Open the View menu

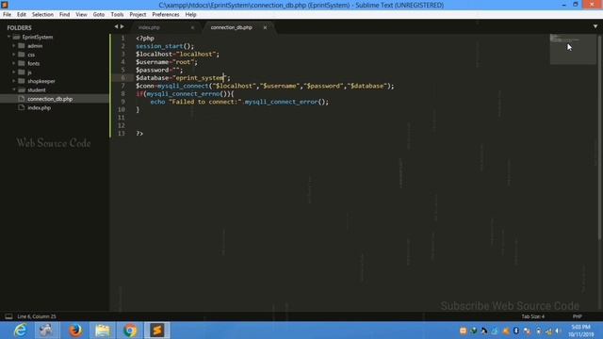point(81,15)
